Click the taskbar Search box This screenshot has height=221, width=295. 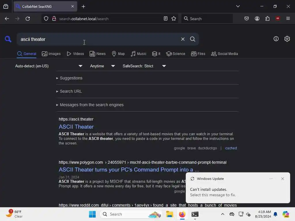(131, 214)
